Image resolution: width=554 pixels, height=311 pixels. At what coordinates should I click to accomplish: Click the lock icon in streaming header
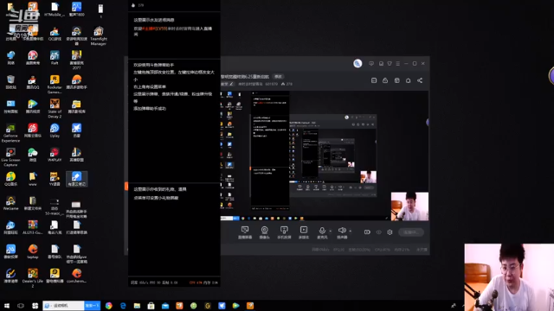tap(385, 80)
